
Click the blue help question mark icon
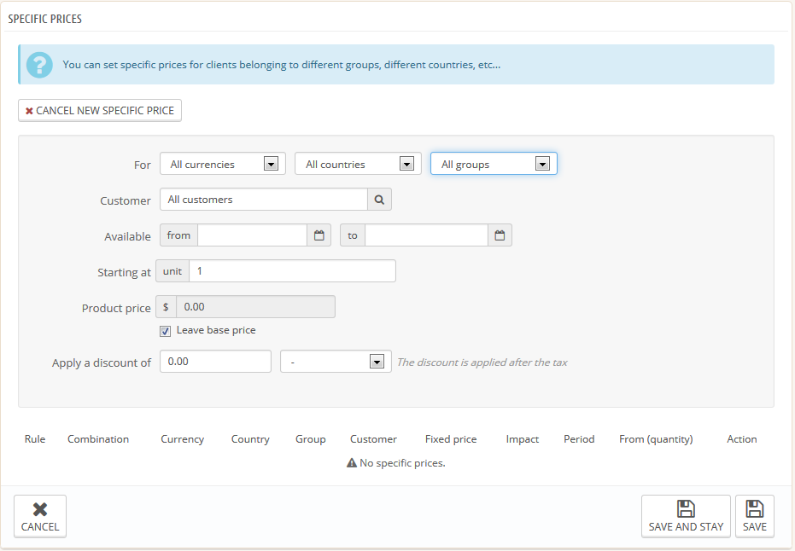tap(39, 65)
